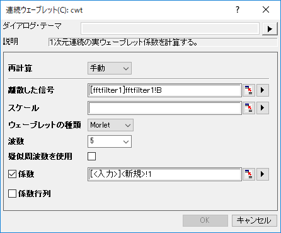
Task: Open ウェーブレットの種類 dropdown showing Morlet
Action: click(110, 125)
